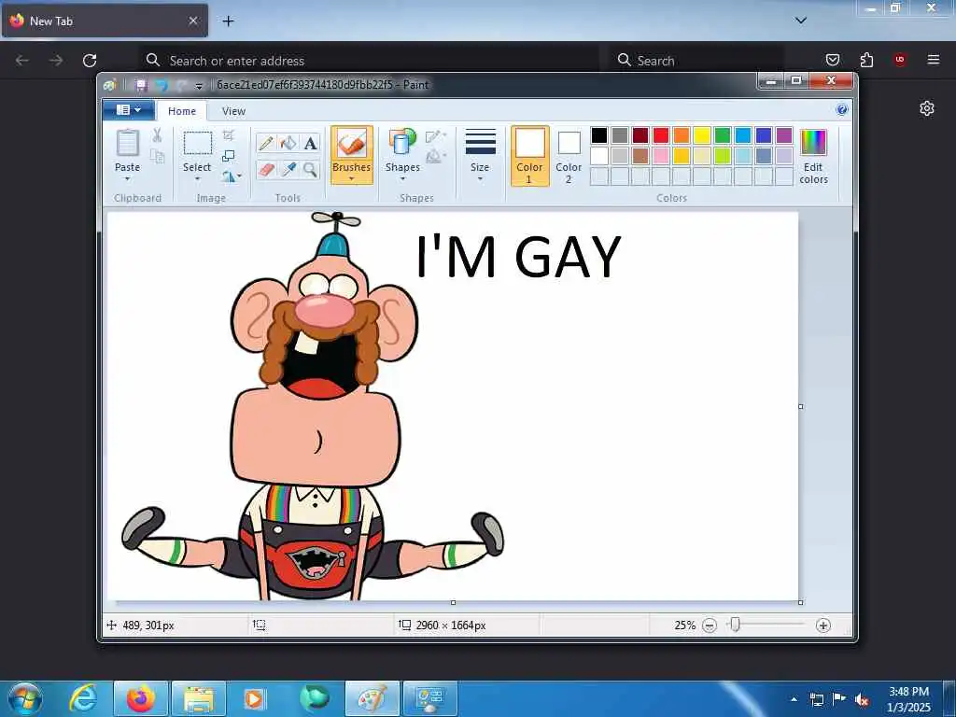Click the Save to Pocket icon

pos(832,60)
